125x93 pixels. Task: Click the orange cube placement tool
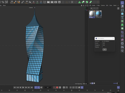click(x=15, y=2)
